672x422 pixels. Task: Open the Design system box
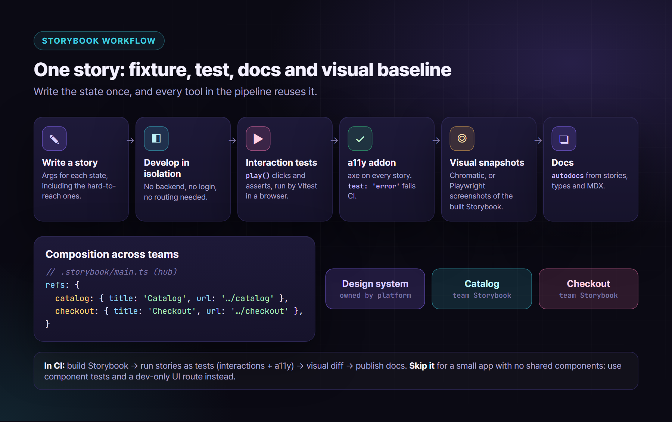(x=375, y=289)
